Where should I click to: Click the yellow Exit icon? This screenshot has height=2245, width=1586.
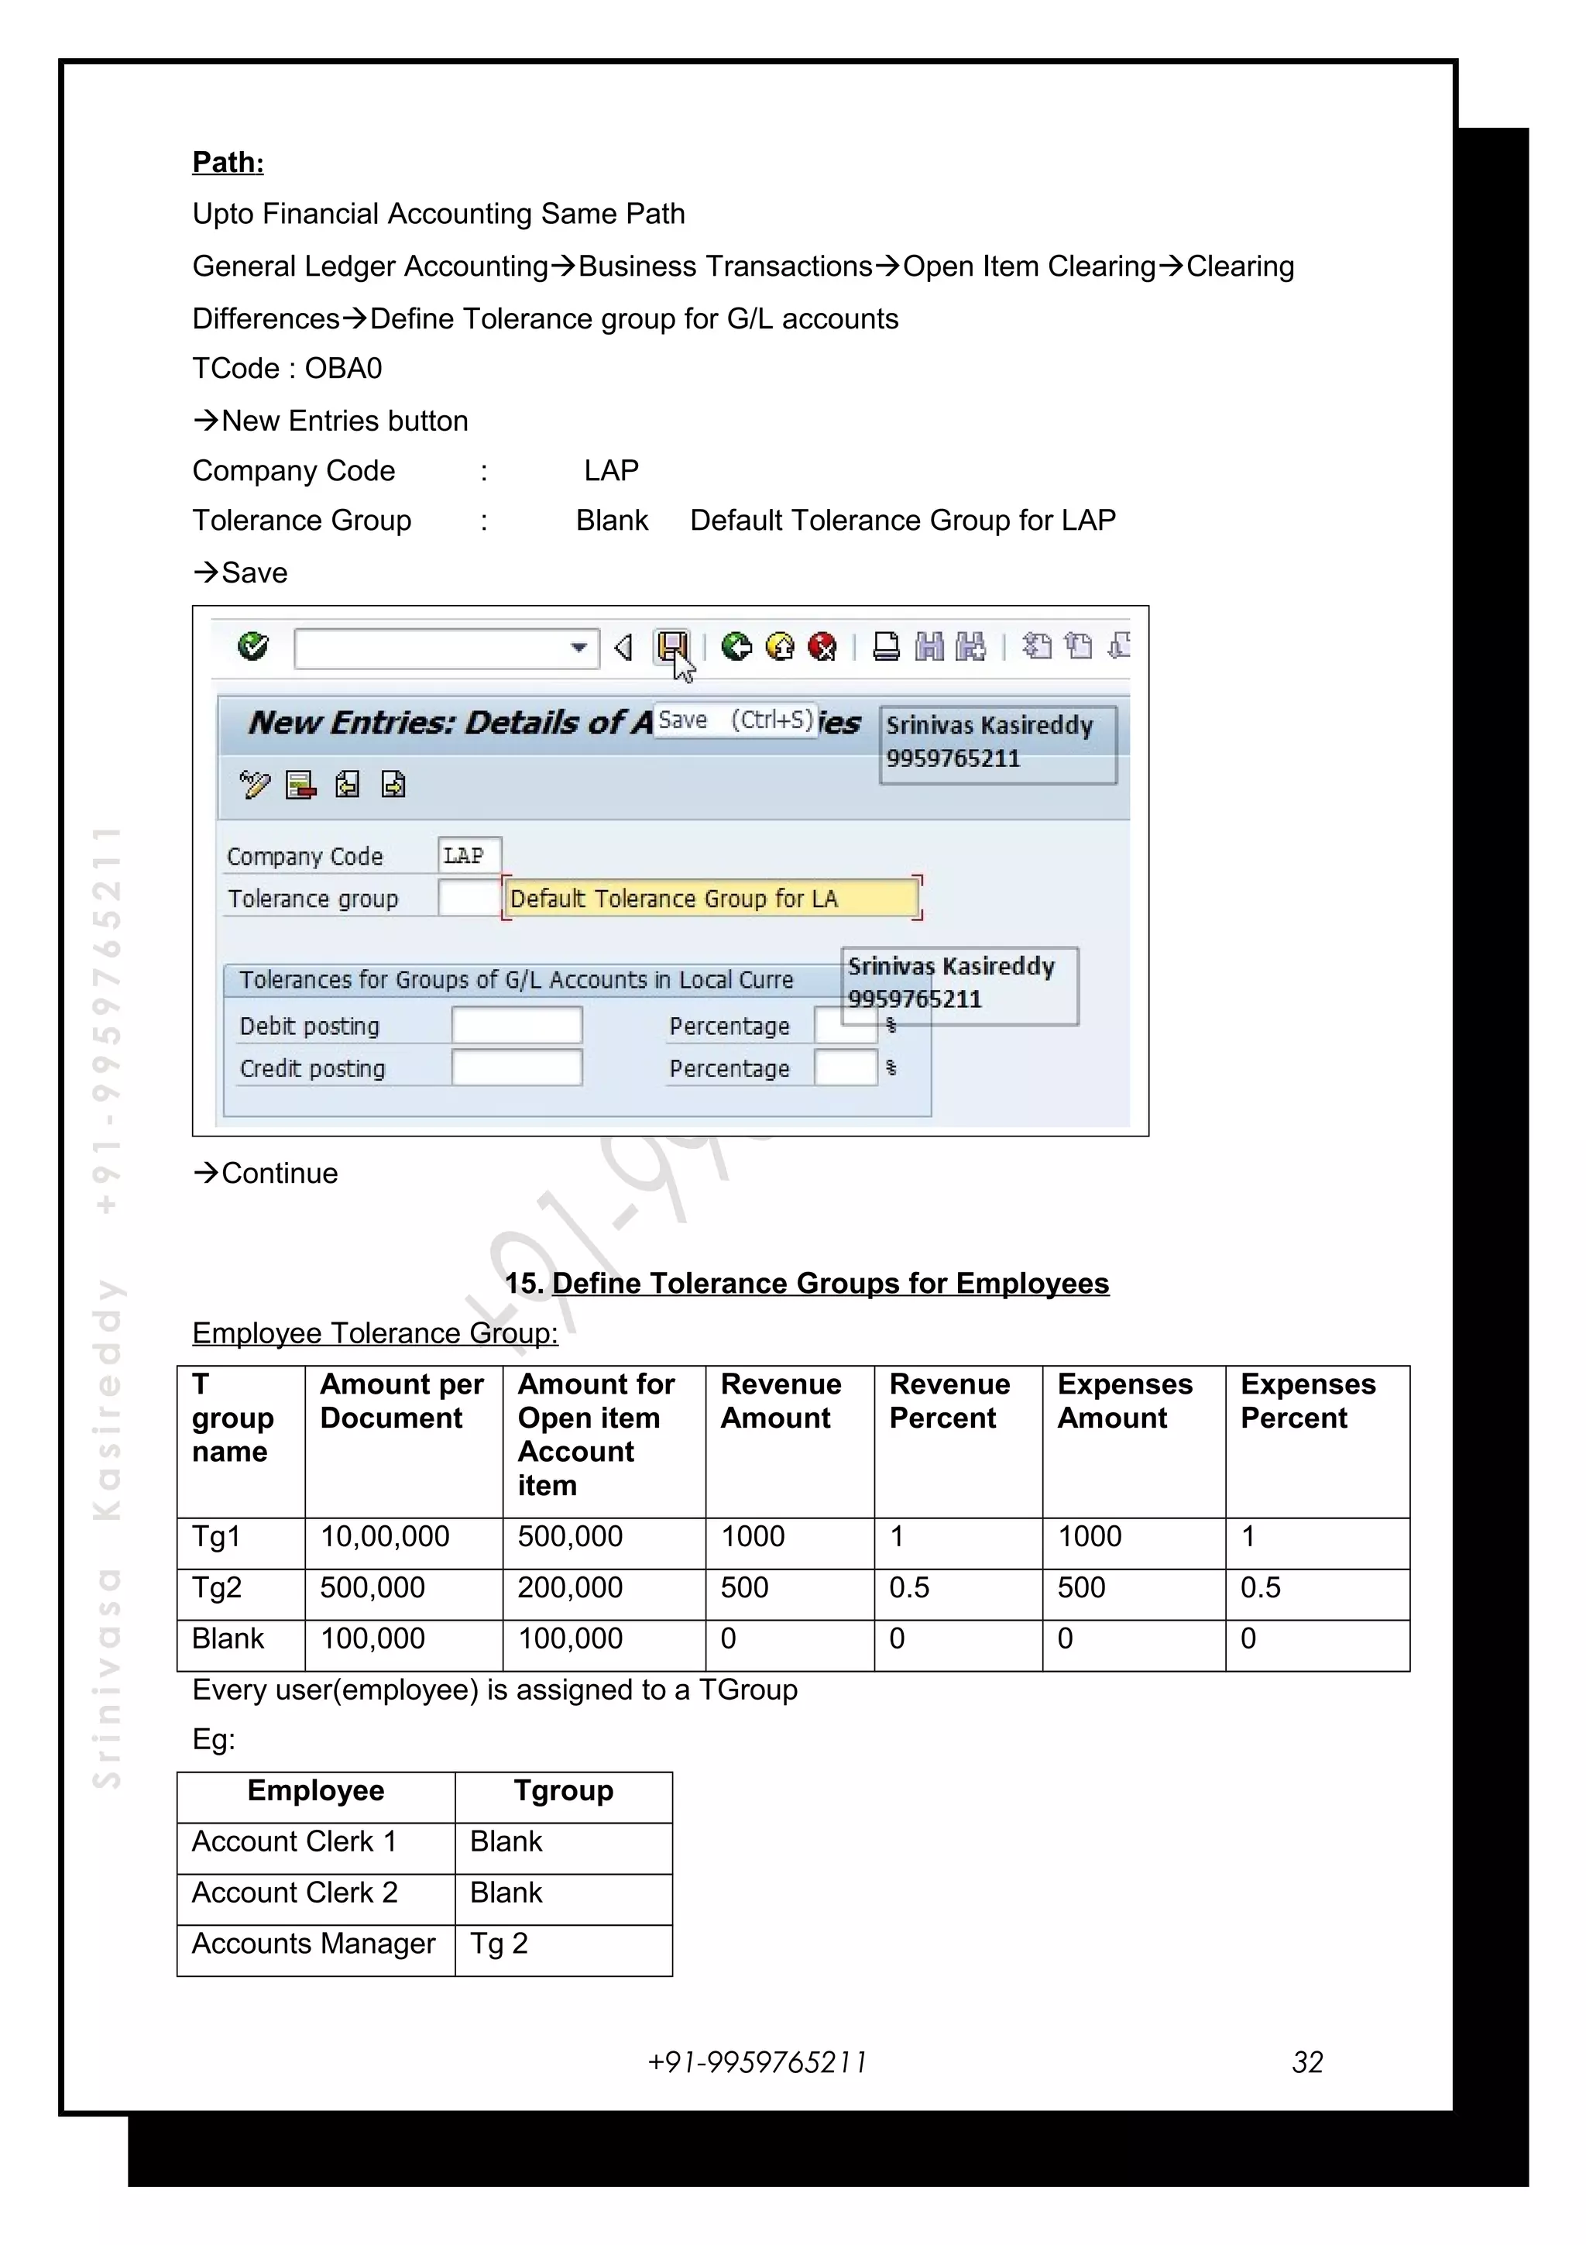point(780,646)
